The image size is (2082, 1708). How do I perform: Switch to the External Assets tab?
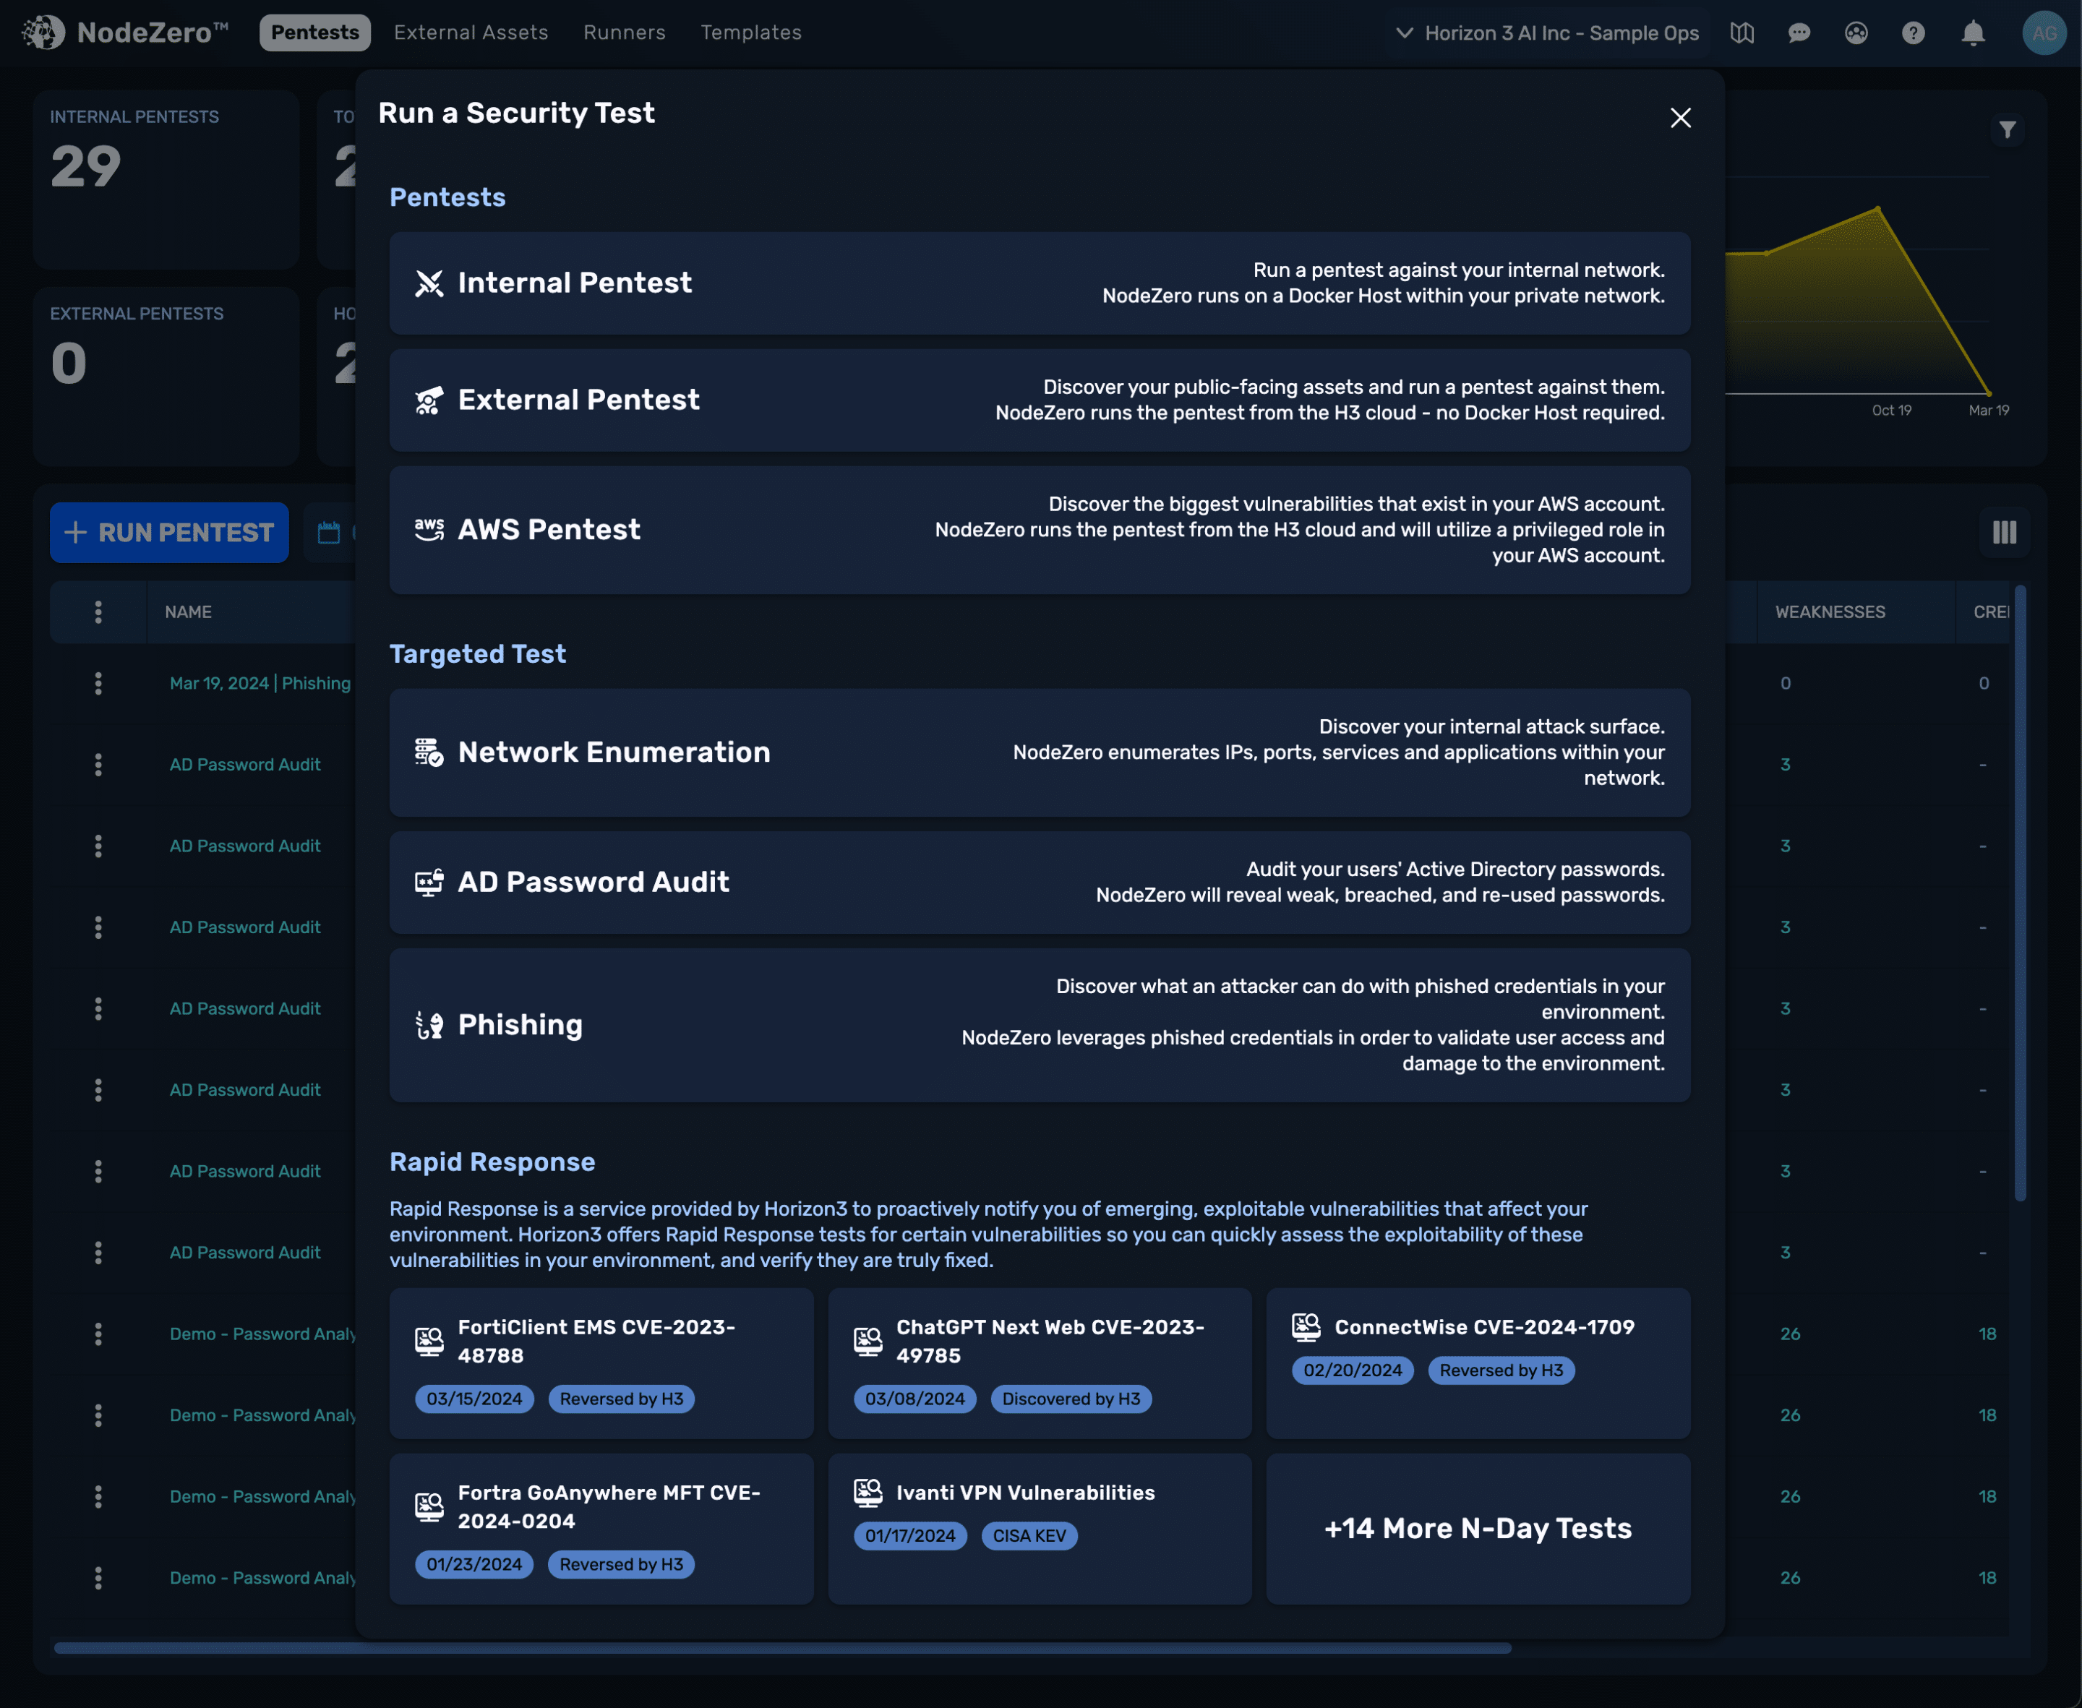coord(471,33)
